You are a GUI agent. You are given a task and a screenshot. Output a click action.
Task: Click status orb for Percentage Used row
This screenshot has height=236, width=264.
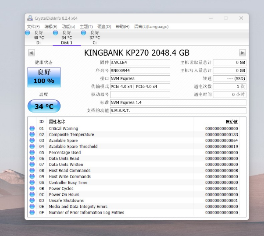(32, 152)
